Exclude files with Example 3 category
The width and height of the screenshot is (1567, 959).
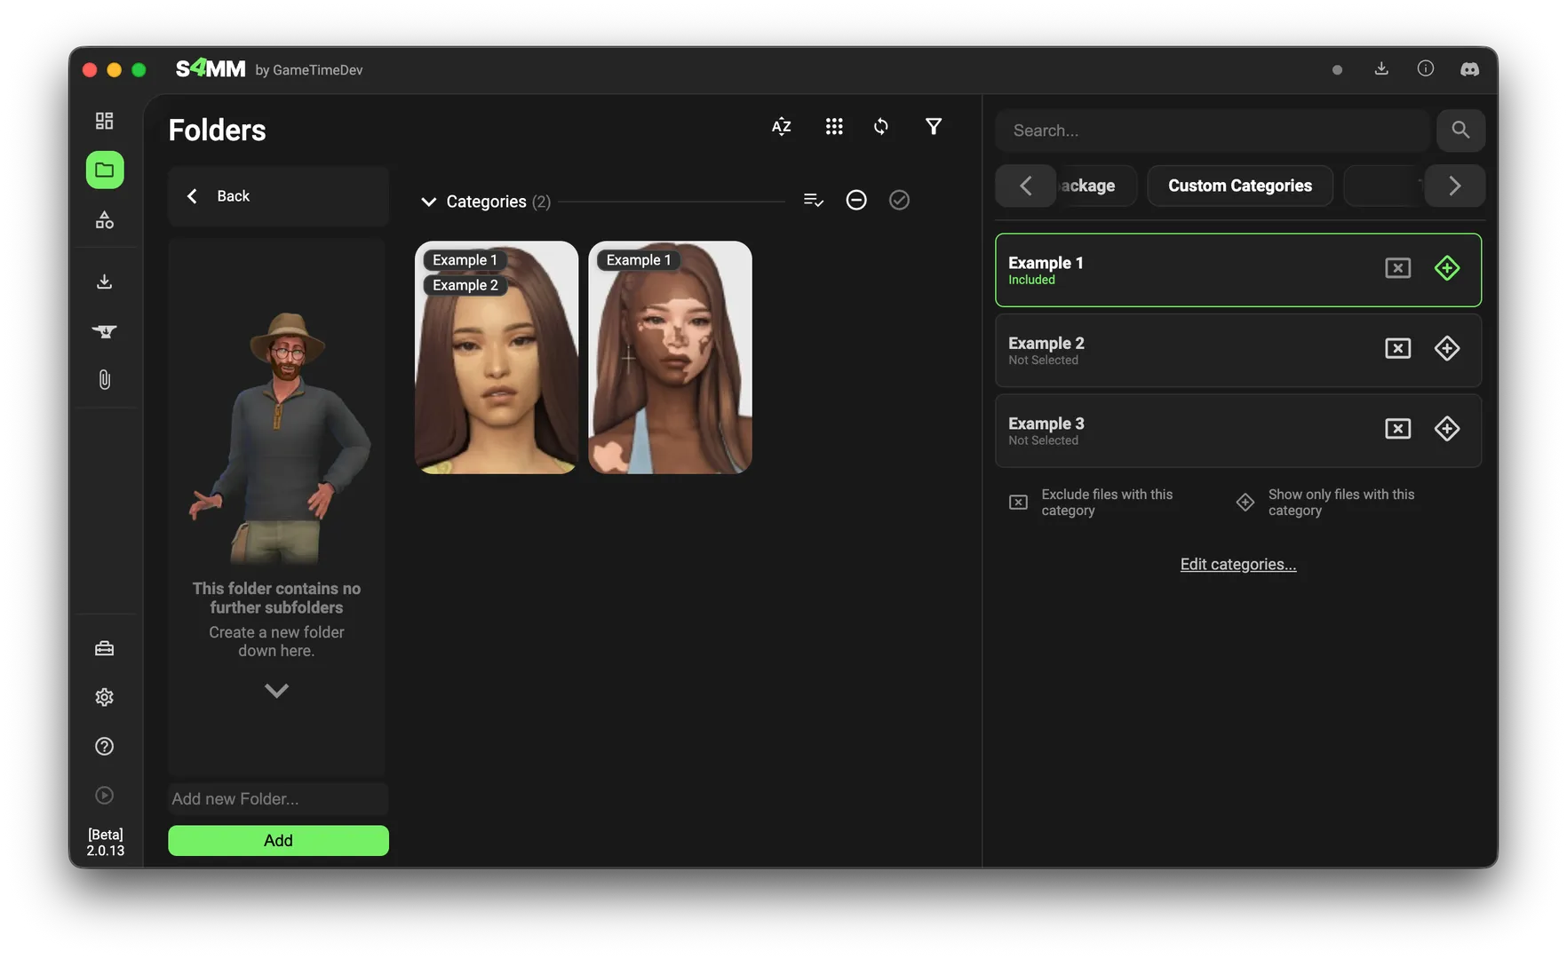tap(1398, 429)
